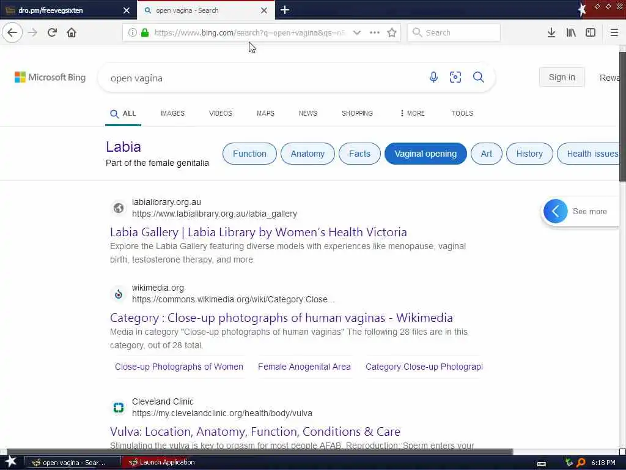Switch to the NEWS tab

308,113
